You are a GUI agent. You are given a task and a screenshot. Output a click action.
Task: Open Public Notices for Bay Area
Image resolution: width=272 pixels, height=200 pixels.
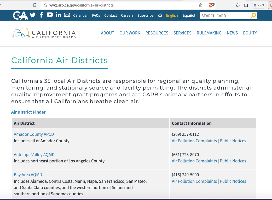click(x=233, y=181)
